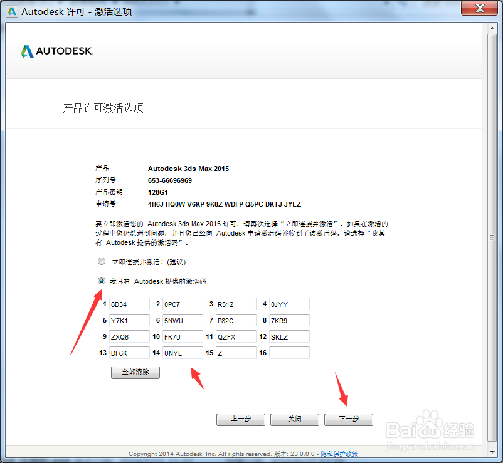Select radio option 我具有 Autodesk 提供的激活码
The height and width of the screenshot is (463, 503).
(102, 281)
